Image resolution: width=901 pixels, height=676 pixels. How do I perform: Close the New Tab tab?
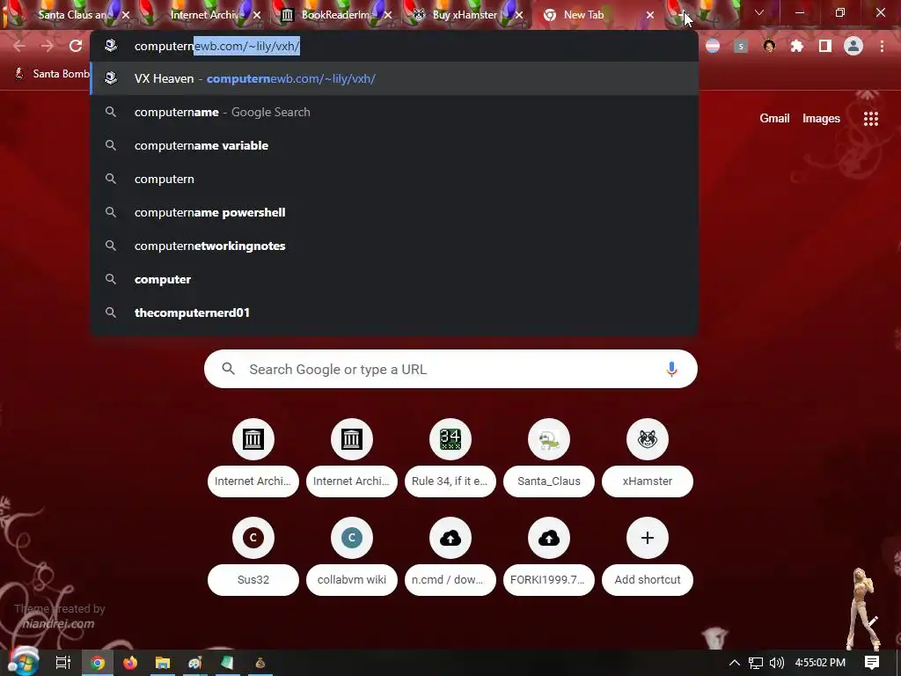coord(650,15)
